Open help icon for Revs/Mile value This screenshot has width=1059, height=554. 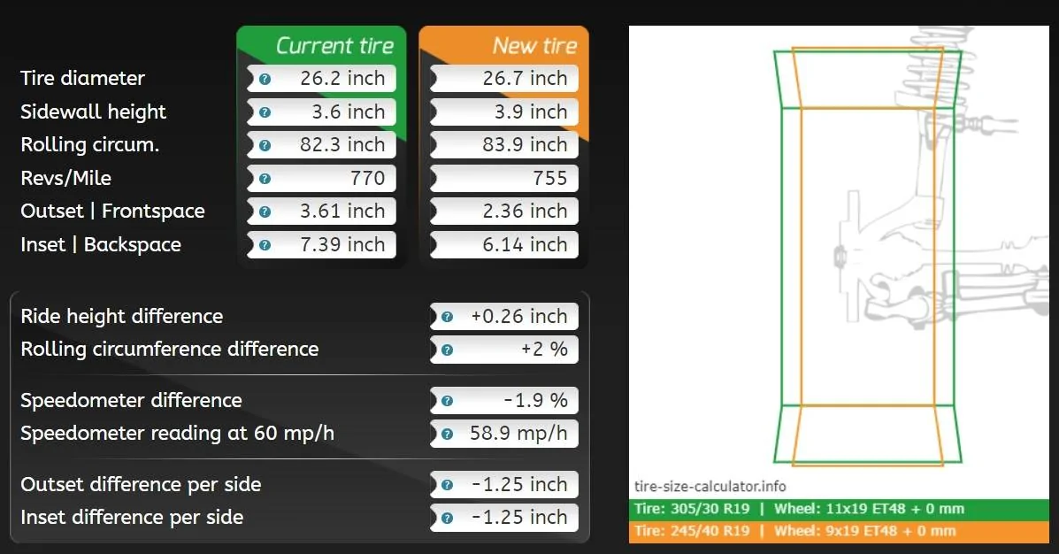pos(265,179)
